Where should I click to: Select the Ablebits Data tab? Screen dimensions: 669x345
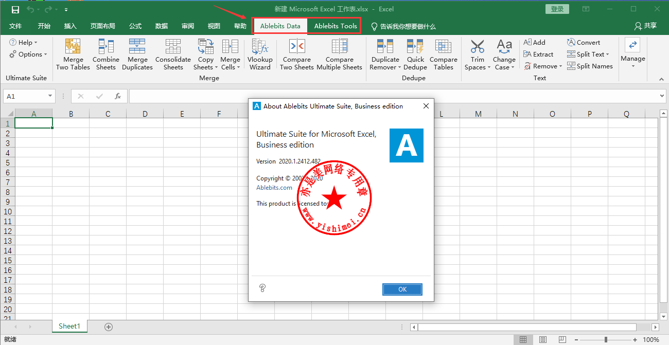pyautogui.click(x=280, y=26)
